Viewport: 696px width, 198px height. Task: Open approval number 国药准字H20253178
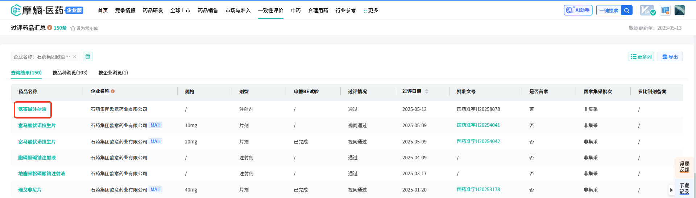click(478, 189)
